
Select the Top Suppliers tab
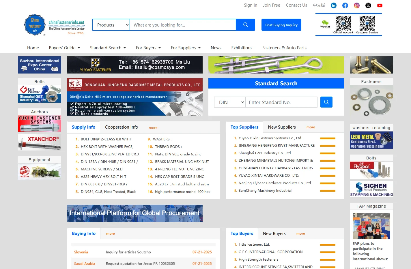pyautogui.click(x=244, y=127)
